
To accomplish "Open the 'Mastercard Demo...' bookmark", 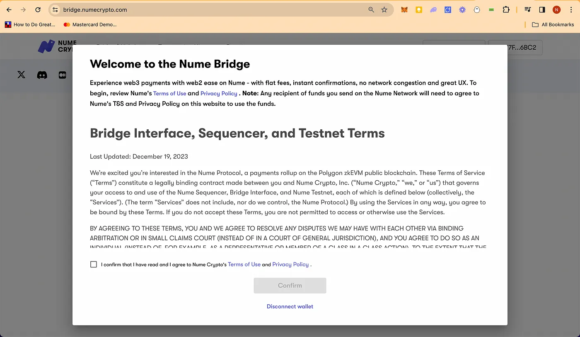I will click(90, 24).
